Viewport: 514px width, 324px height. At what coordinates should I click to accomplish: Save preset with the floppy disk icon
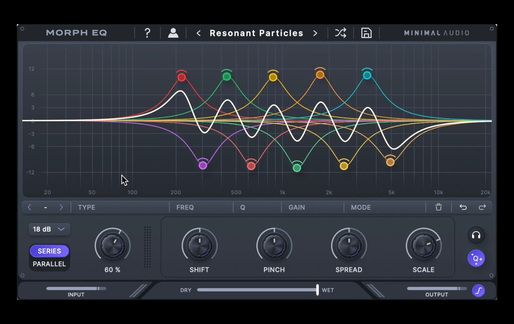(366, 33)
